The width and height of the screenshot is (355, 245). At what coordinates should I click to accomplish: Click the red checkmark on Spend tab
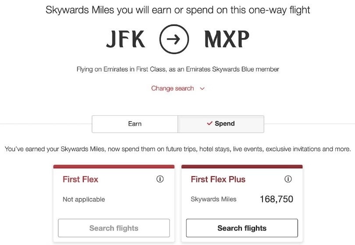click(x=209, y=124)
